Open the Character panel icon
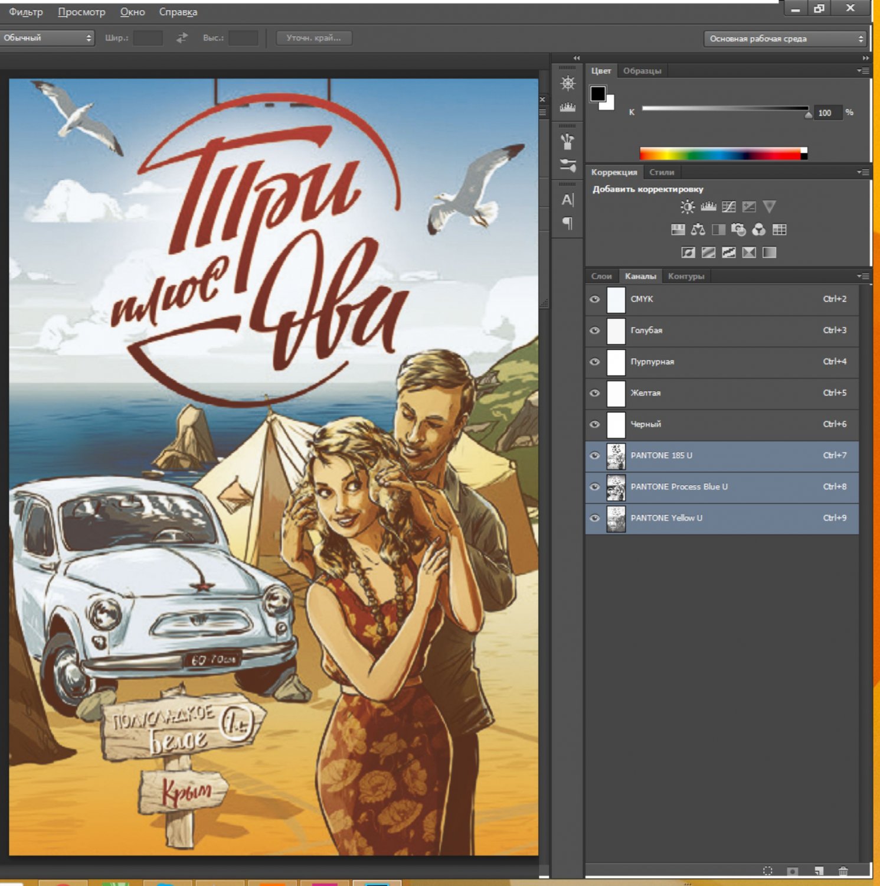The width and height of the screenshot is (880, 886). click(568, 200)
